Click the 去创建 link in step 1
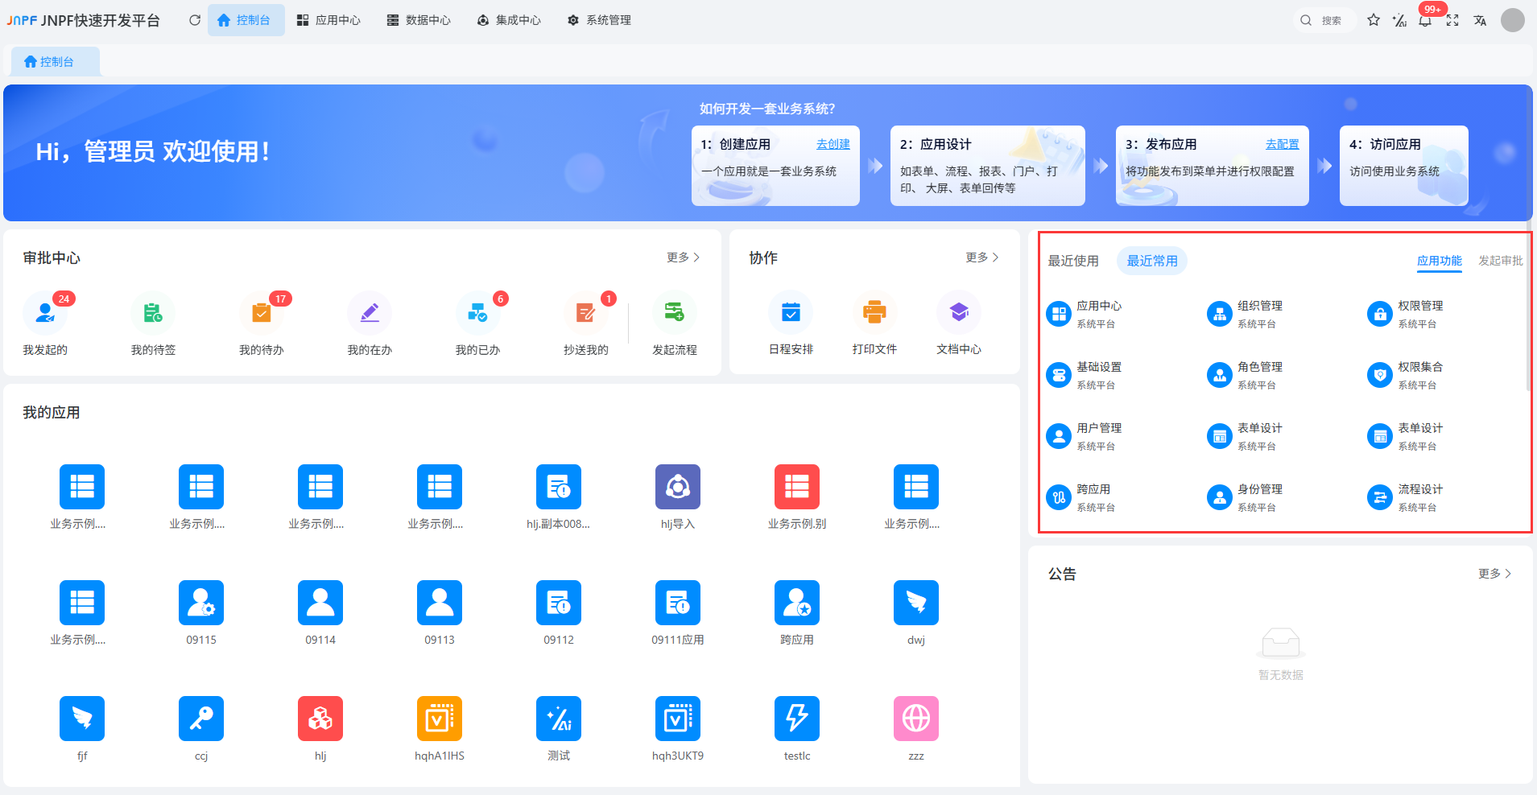The height and width of the screenshot is (795, 1537). pyautogui.click(x=833, y=144)
